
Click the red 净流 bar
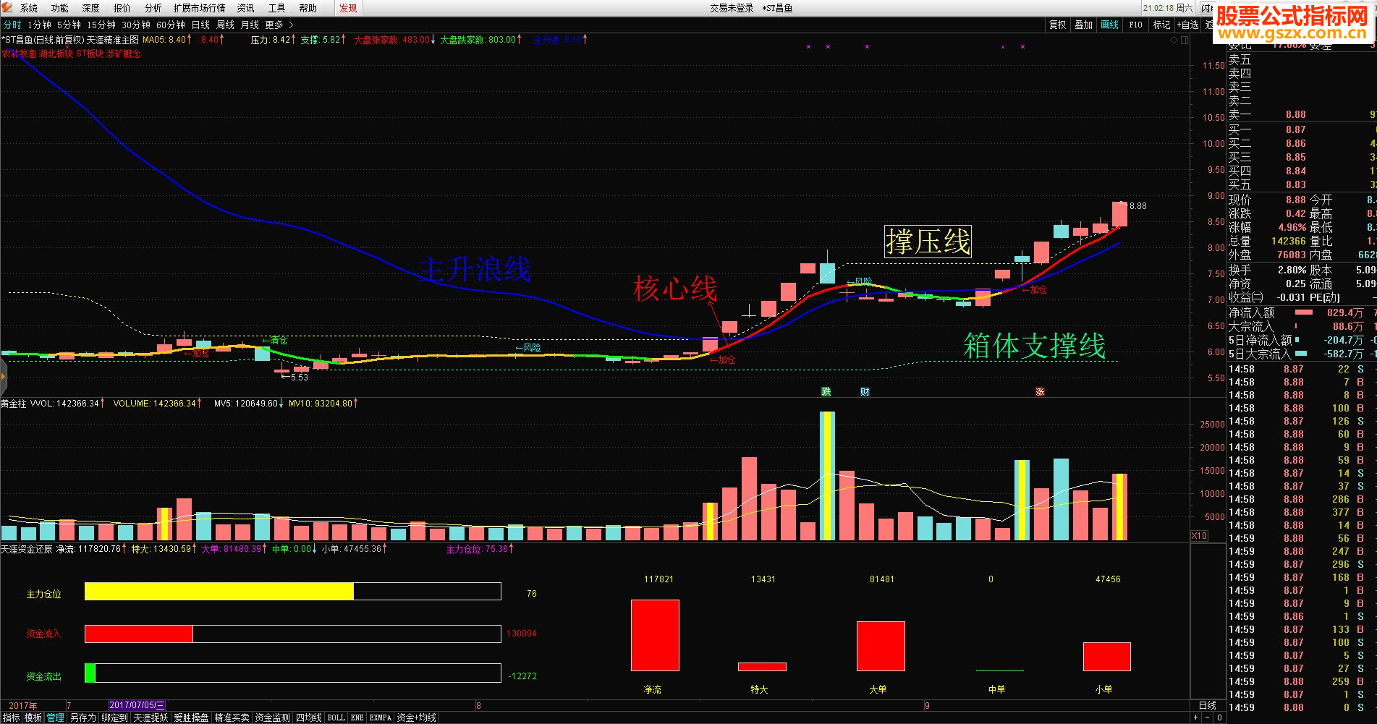(x=655, y=635)
